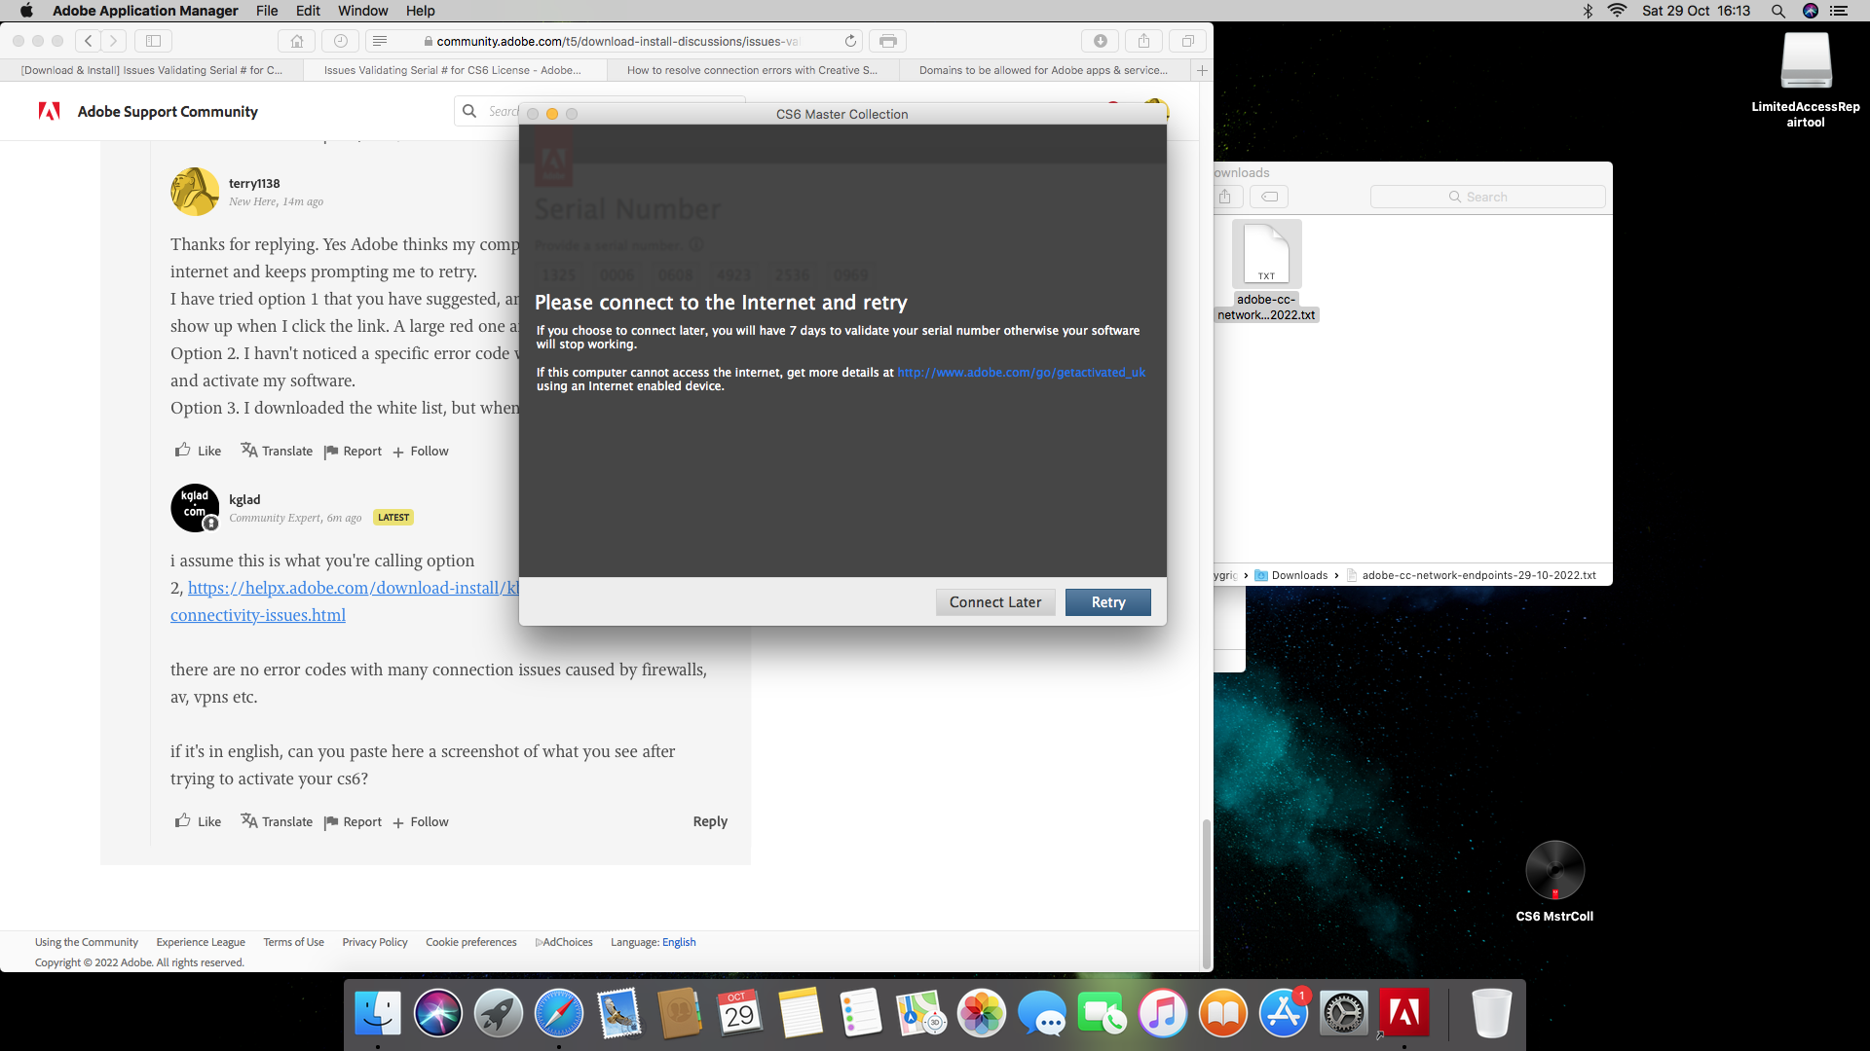The image size is (1870, 1051).
Task: Click the Safari share icon
Action: tap(1143, 41)
